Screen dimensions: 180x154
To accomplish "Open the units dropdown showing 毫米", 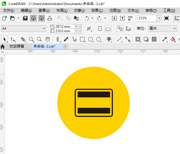I will pyautogui.click(x=163, y=29).
